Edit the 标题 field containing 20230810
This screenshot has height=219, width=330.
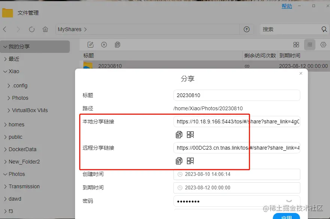(x=237, y=95)
